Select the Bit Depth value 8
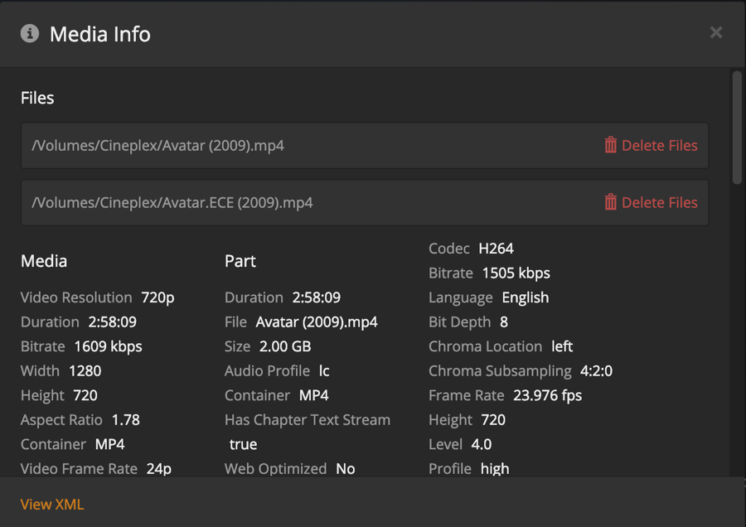This screenshot has height=527, width=746. (x=504, y=322)
